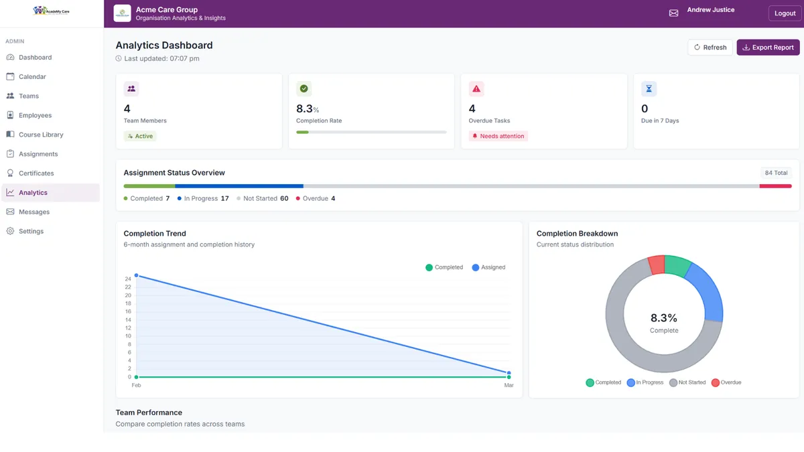Image resolution: width=804 pixels, height=452 pixels.
Task: Go to the Teams page
Action: [x=51, y=96]
